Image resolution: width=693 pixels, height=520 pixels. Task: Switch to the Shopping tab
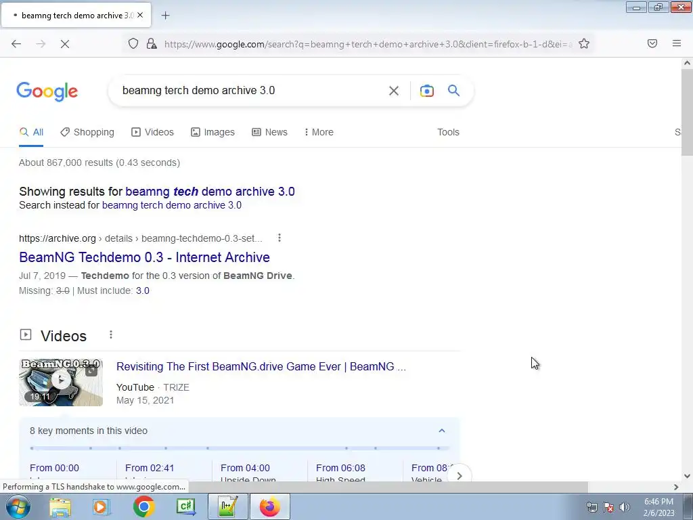point(87,132)
